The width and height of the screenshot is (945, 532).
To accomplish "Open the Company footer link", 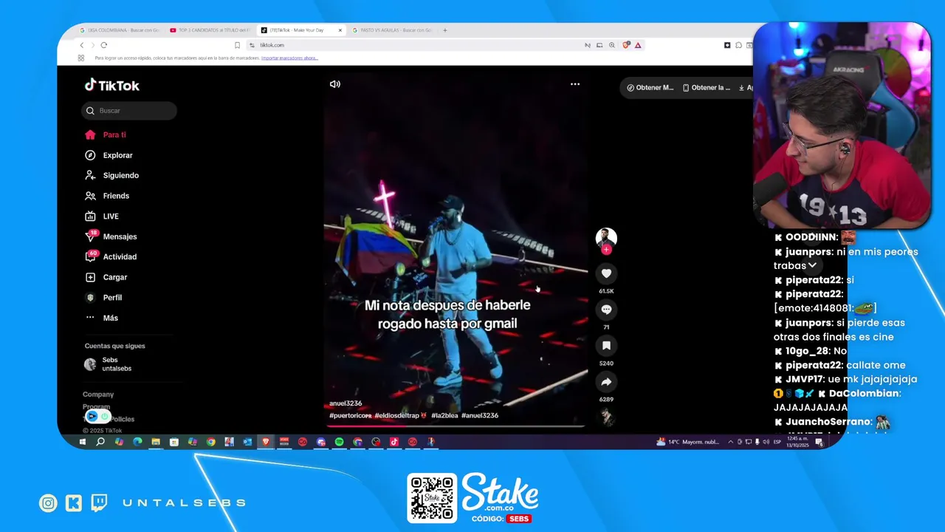I will point(98,395).
